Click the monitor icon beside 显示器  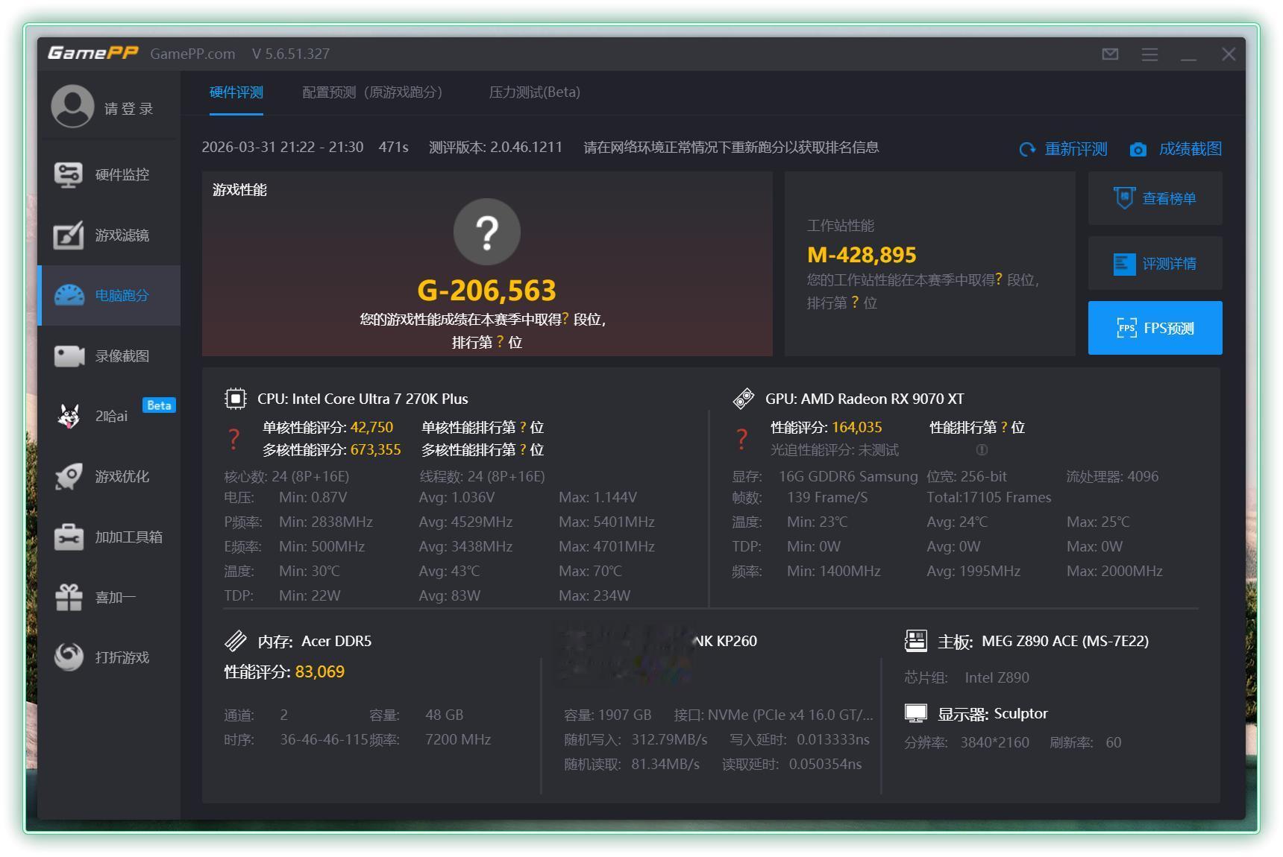point(915,714)
